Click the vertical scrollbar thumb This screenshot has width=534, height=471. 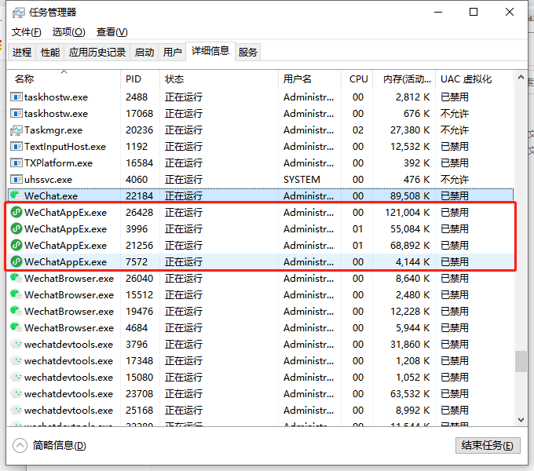click(x=521, y=361)
